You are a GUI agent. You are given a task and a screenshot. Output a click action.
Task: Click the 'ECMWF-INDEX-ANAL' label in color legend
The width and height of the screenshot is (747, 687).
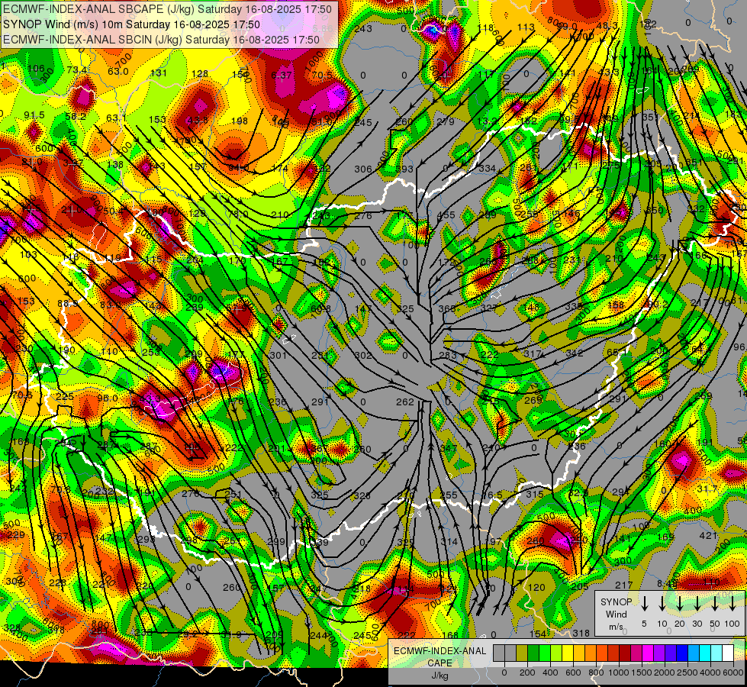click(x=440, y=651)
